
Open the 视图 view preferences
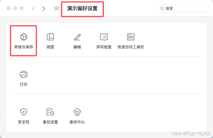50,41
